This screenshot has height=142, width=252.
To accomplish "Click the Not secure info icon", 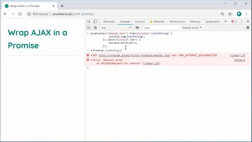I will (29, 14).
